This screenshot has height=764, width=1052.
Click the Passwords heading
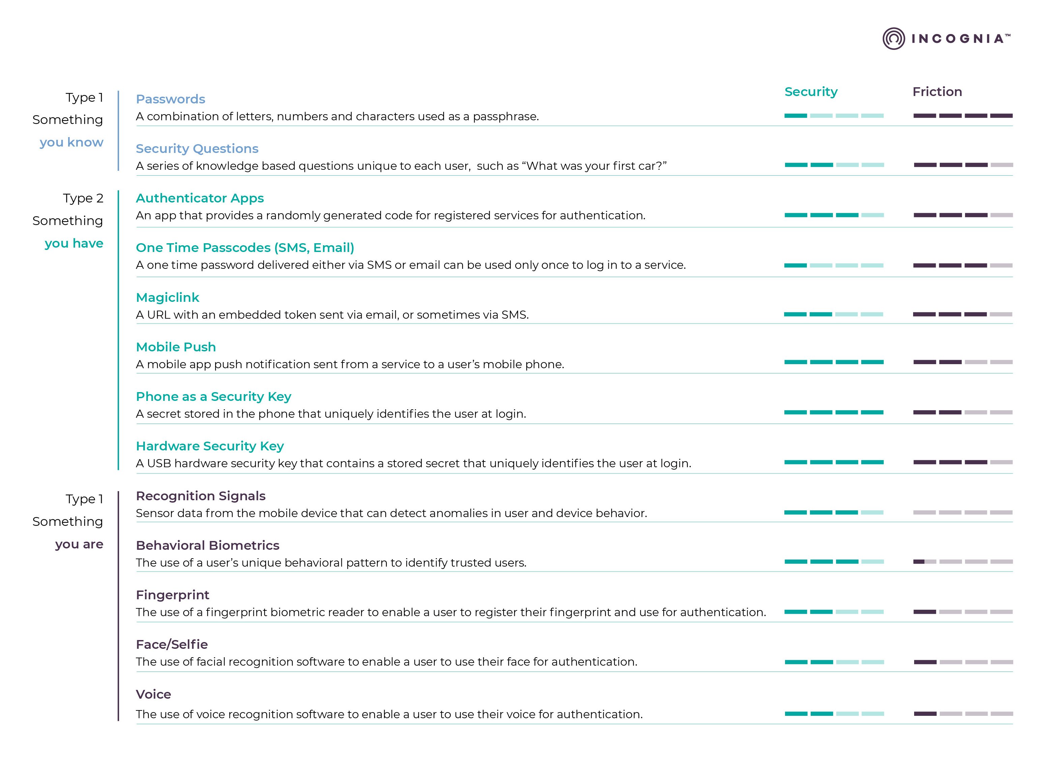pos(170,99)
